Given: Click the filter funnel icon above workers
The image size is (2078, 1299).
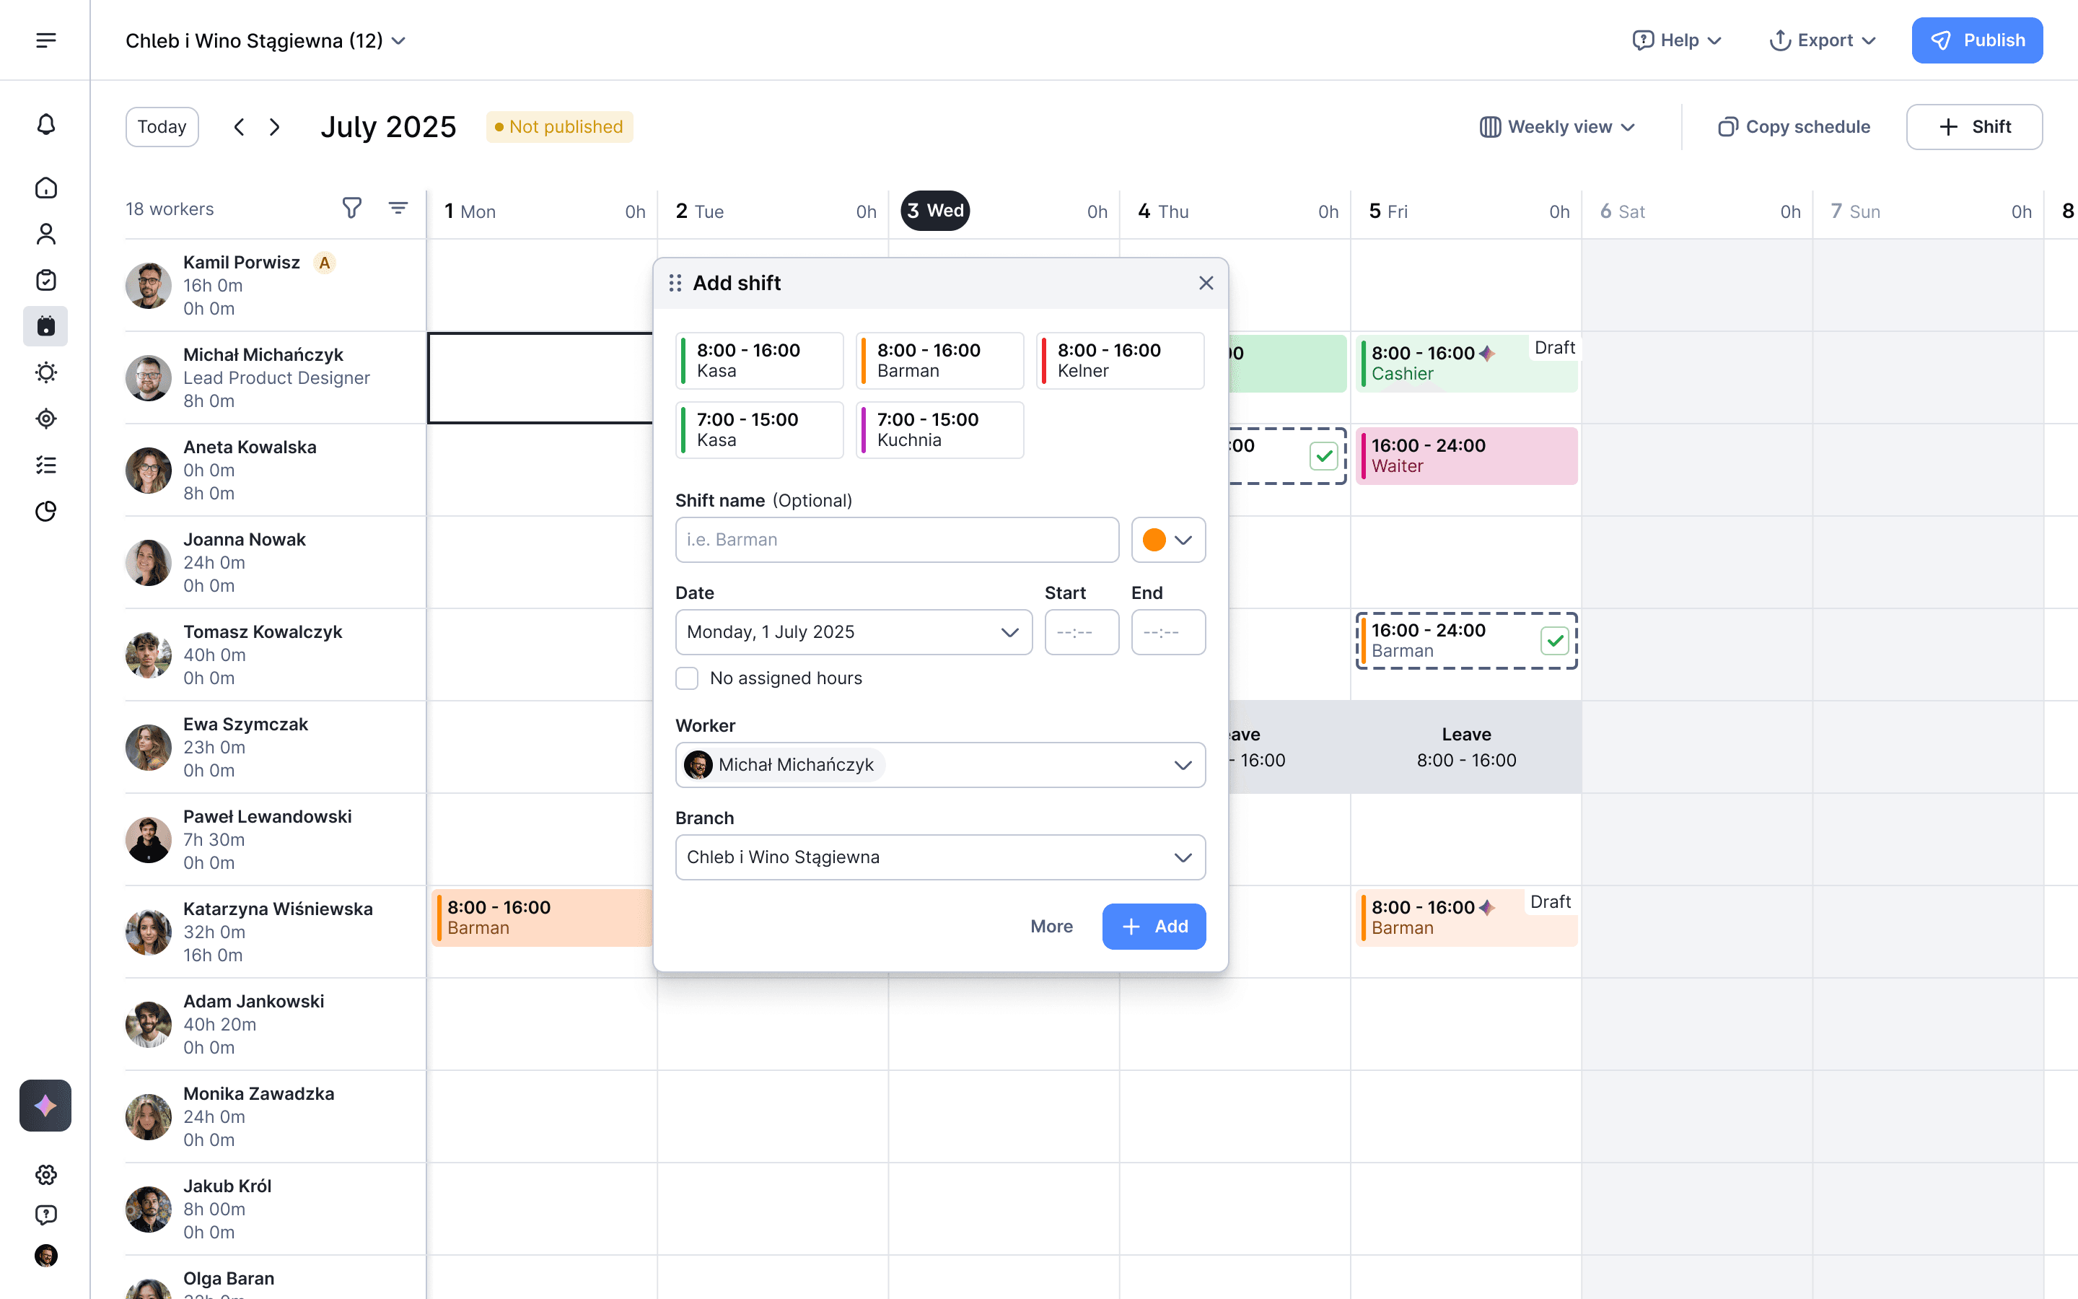Looking at the screenshot, I should (351, 208).
